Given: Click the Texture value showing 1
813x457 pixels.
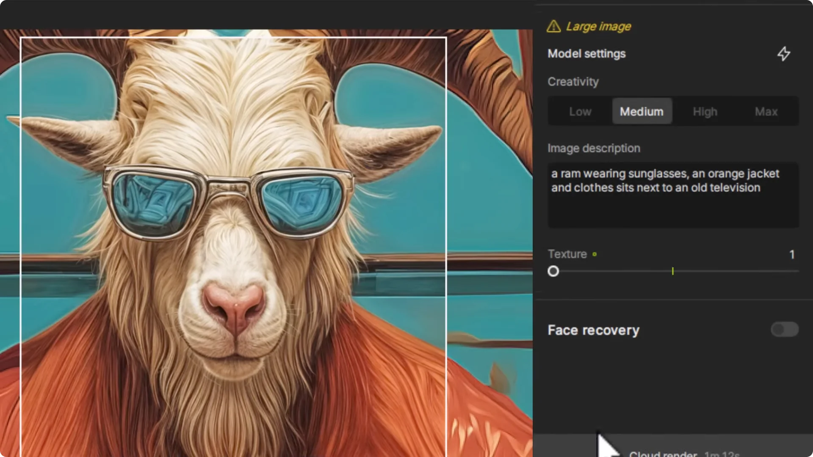Looking at the screenshot, I should (792, 254).
